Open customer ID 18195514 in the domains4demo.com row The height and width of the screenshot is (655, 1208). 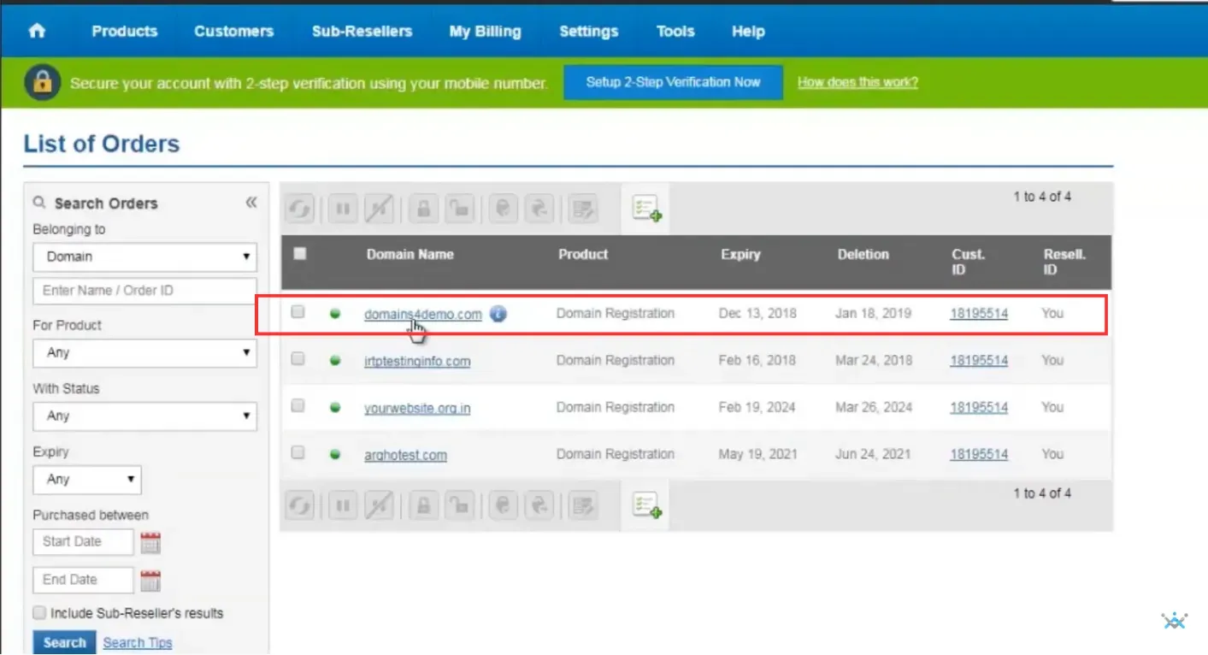[x=979, y=314]
